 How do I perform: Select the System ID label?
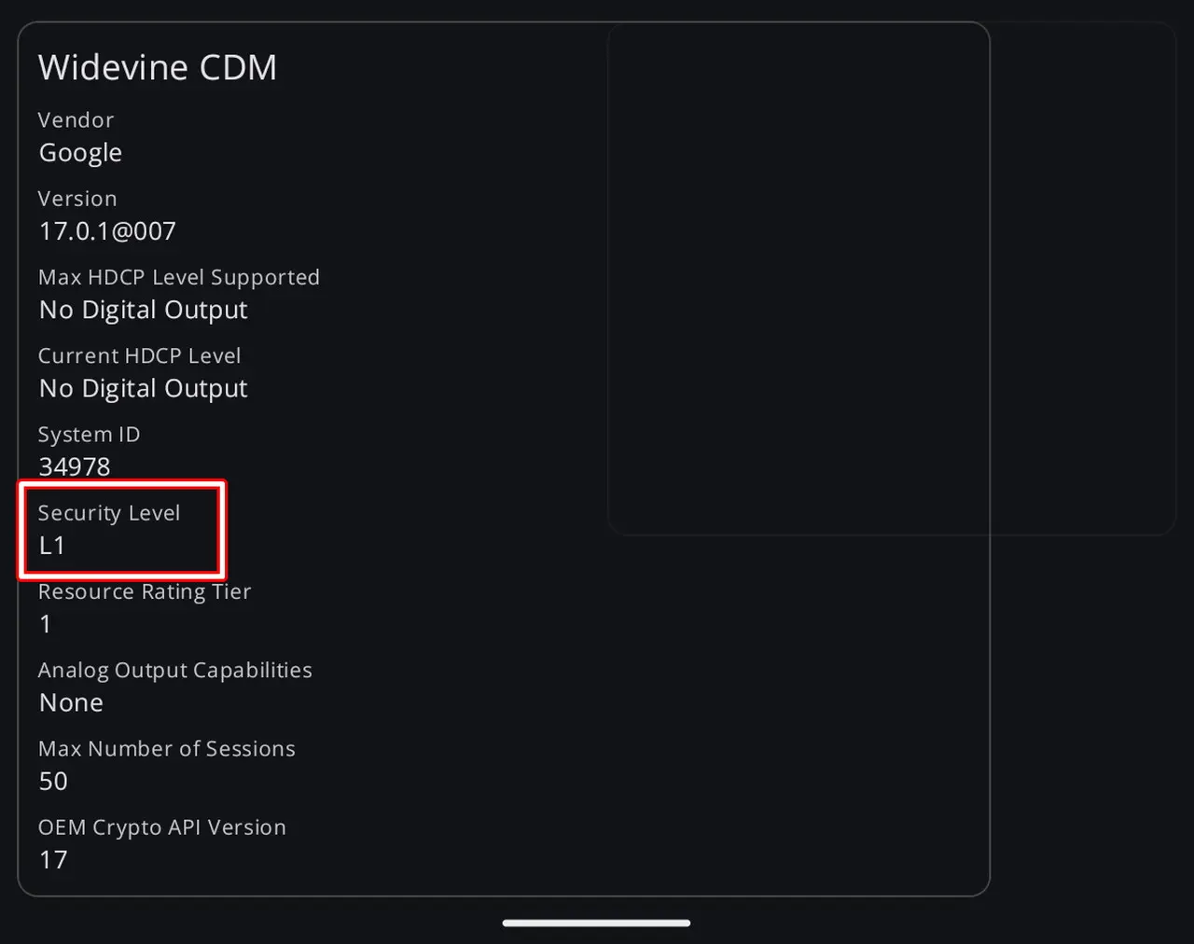click(x=89, y=435)
